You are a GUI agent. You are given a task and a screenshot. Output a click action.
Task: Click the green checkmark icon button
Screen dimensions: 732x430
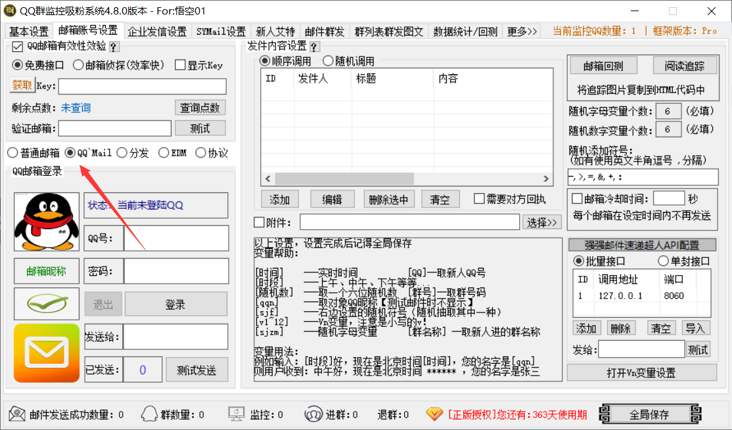coord(46,303)
